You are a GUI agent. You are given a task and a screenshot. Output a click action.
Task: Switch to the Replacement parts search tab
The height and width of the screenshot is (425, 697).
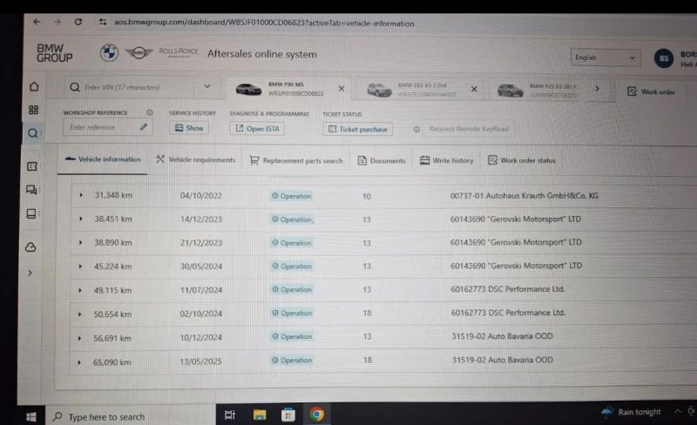296,160
